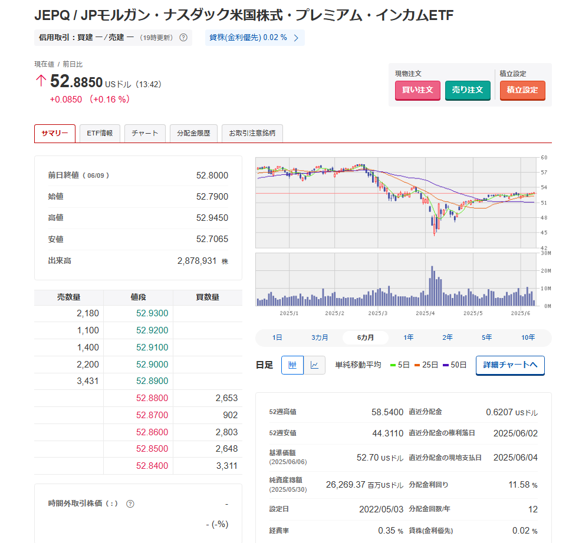This screenshot has height=543, width=569.
Task: Click the 積立設定 button
Action: click(522, 90)
